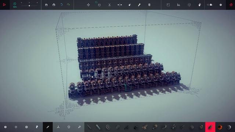Pick the grey boulder block at far right
The width and height of the screenshot is (235, 132).
pos(229,127)
